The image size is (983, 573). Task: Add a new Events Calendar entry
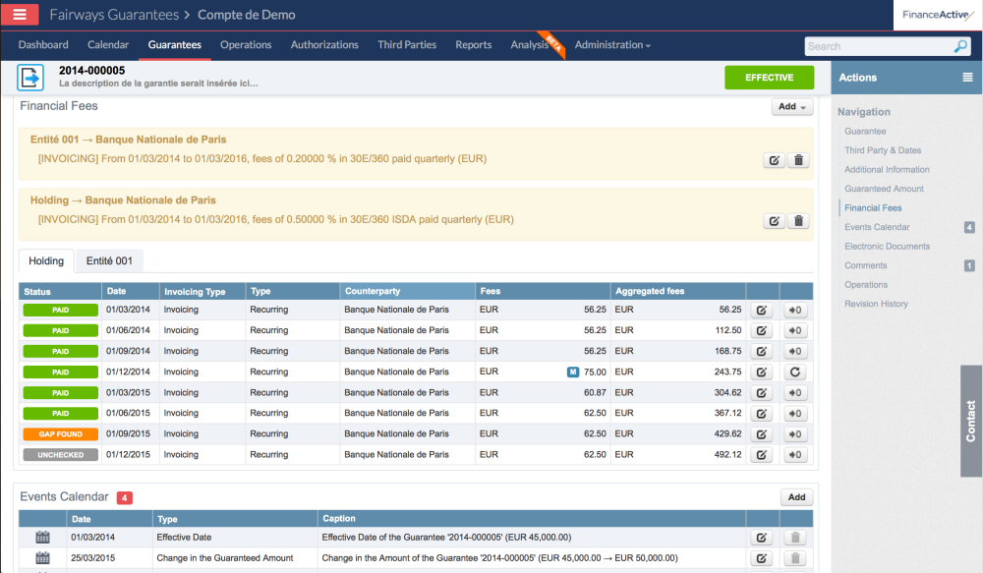pos(797,497)
